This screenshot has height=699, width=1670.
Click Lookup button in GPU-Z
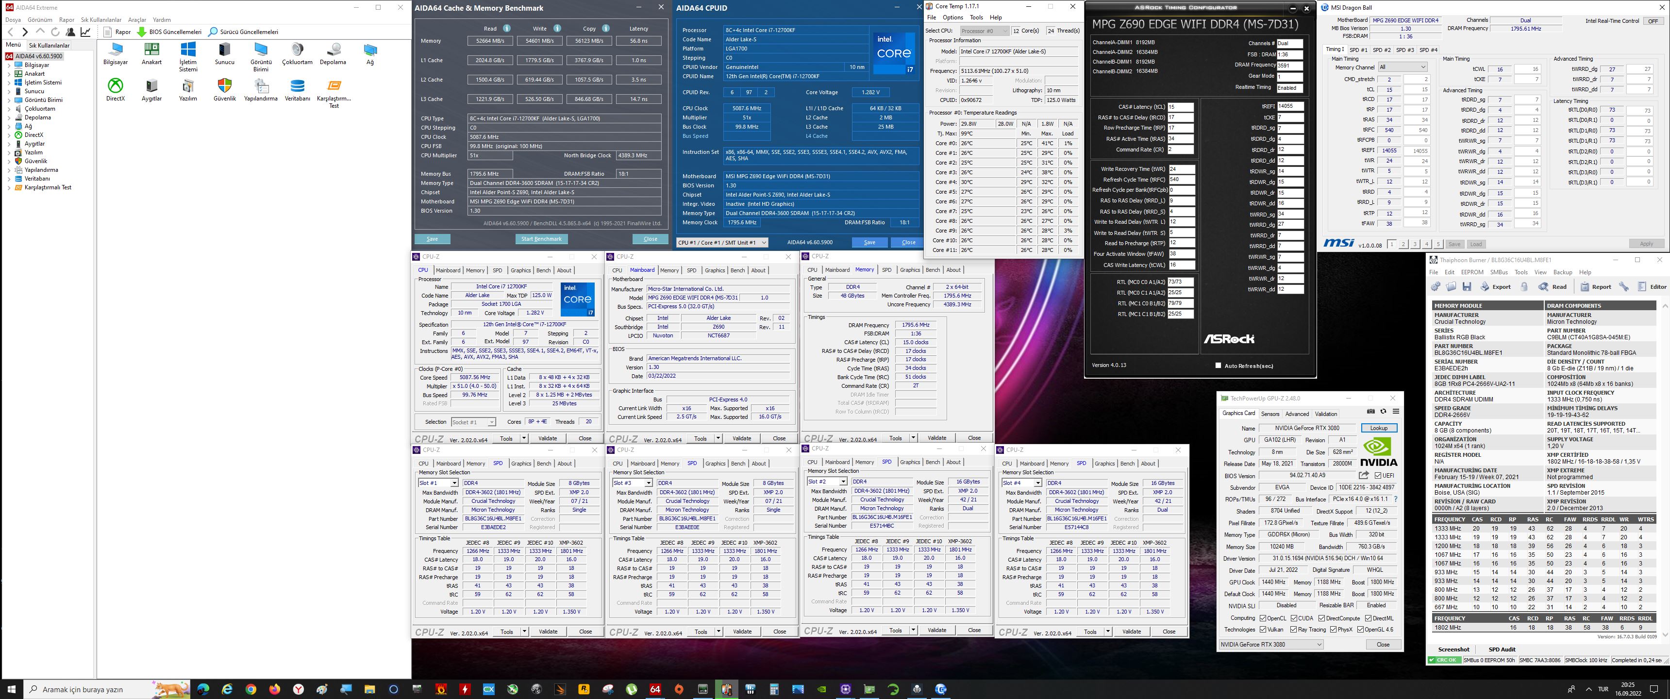[1379, 428]
